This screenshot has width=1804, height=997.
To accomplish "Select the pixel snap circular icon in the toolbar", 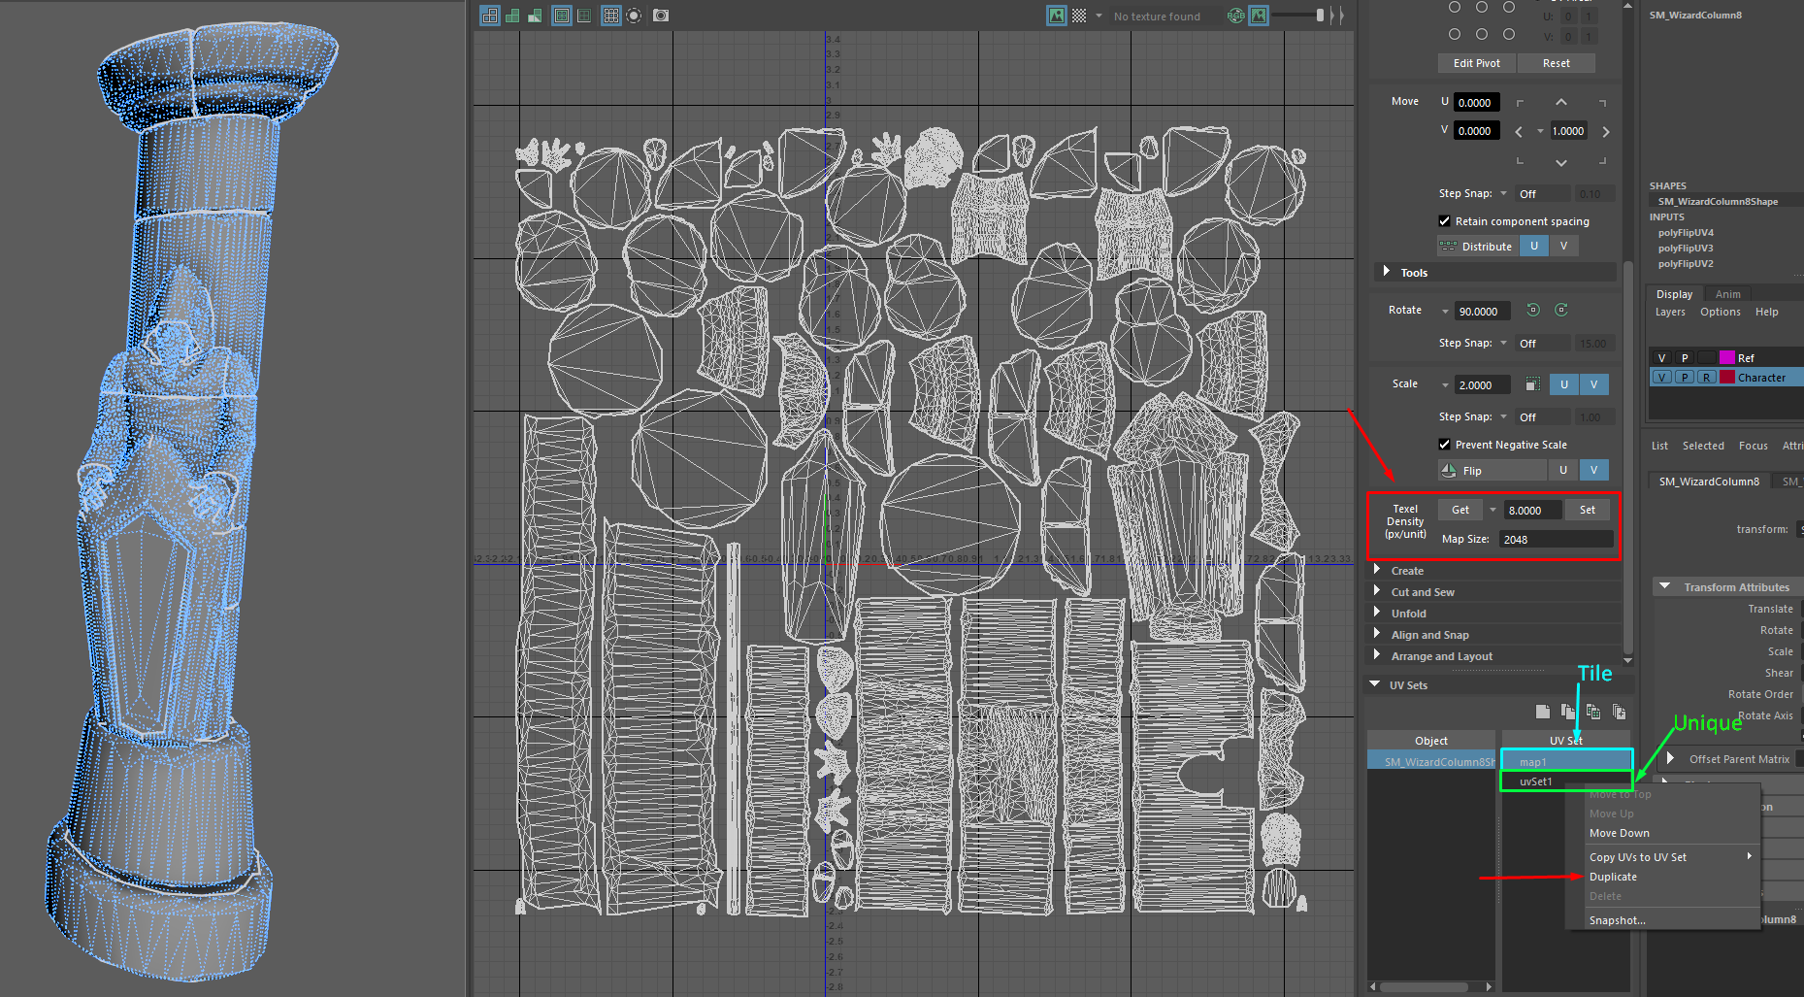I will coord(634,16).
